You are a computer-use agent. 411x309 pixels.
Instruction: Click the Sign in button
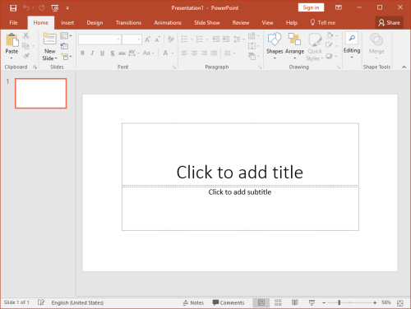tap(311, 7)
